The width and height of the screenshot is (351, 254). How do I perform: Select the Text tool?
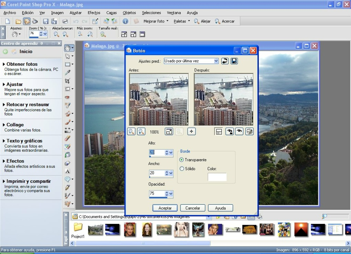pyautogui.click(x=67, y=171)
